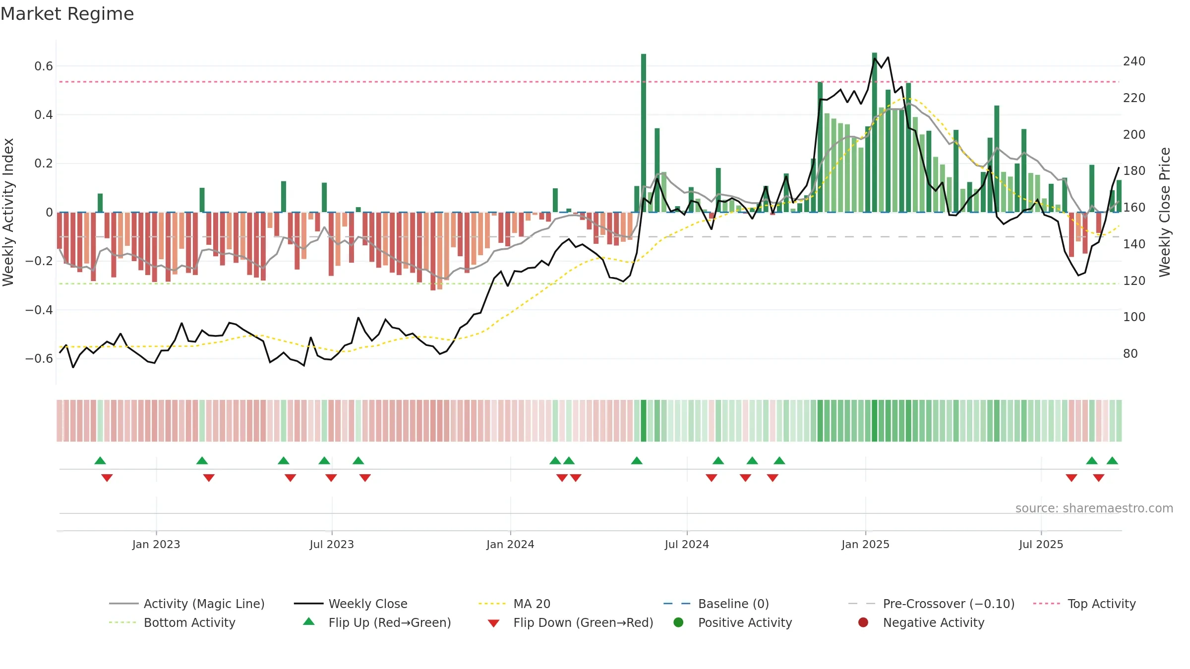Click the 140 price axis tick

1134,244
